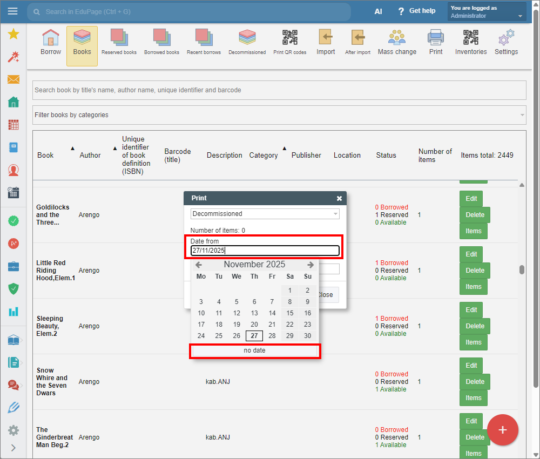Open Decommissioned books list
The width and height of the screenshot is (540, 459).
(x=247, y=43)
